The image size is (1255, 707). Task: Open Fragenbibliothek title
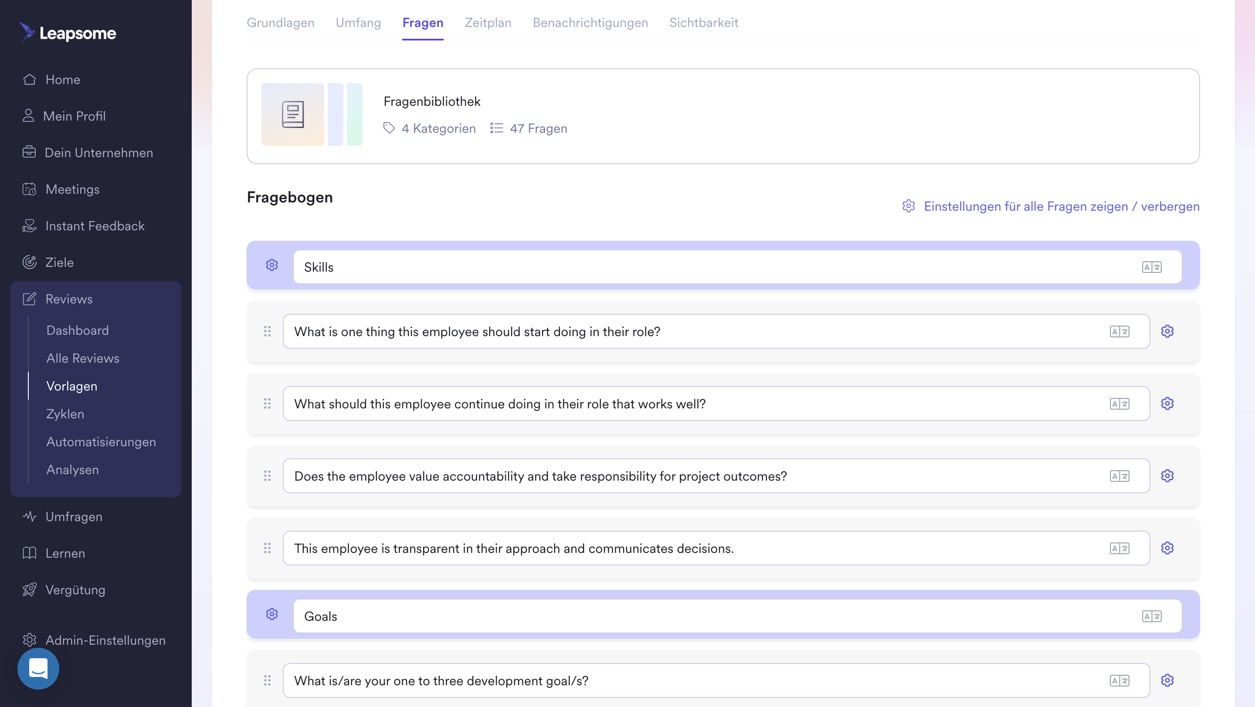point(432,101)
